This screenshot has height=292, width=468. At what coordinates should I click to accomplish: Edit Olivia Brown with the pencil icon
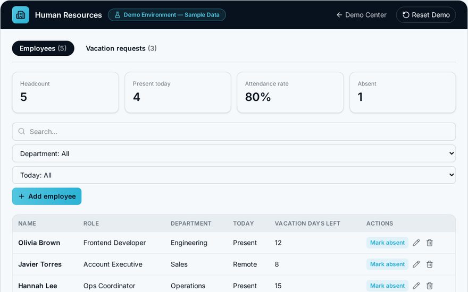click(416, 243)
